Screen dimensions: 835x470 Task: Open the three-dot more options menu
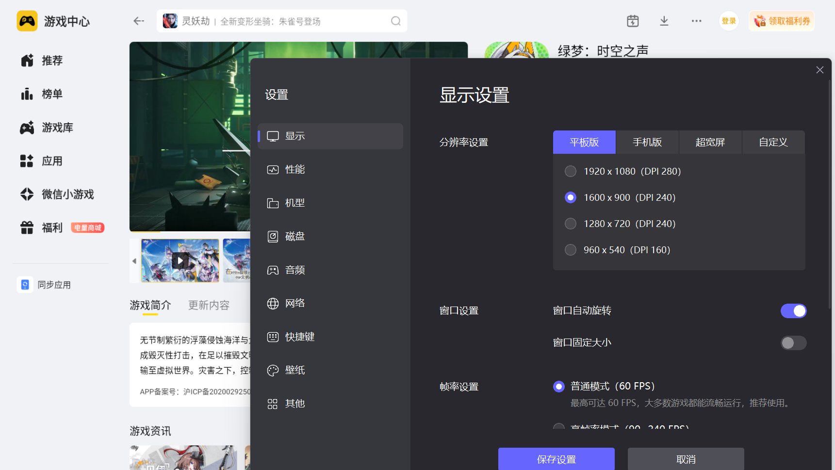coord(696,21)
